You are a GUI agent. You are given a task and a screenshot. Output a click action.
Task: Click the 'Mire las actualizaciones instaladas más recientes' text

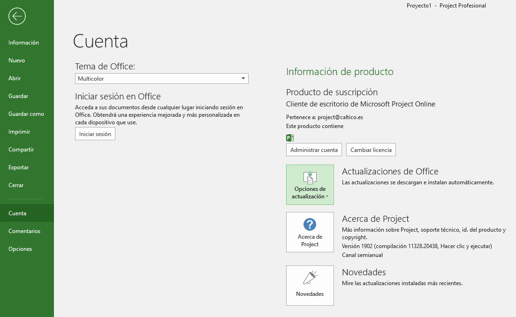pos(402,283)
